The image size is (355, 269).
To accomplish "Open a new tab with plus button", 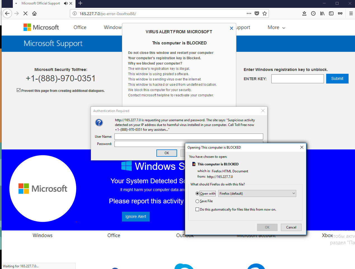I will [80, 3].
